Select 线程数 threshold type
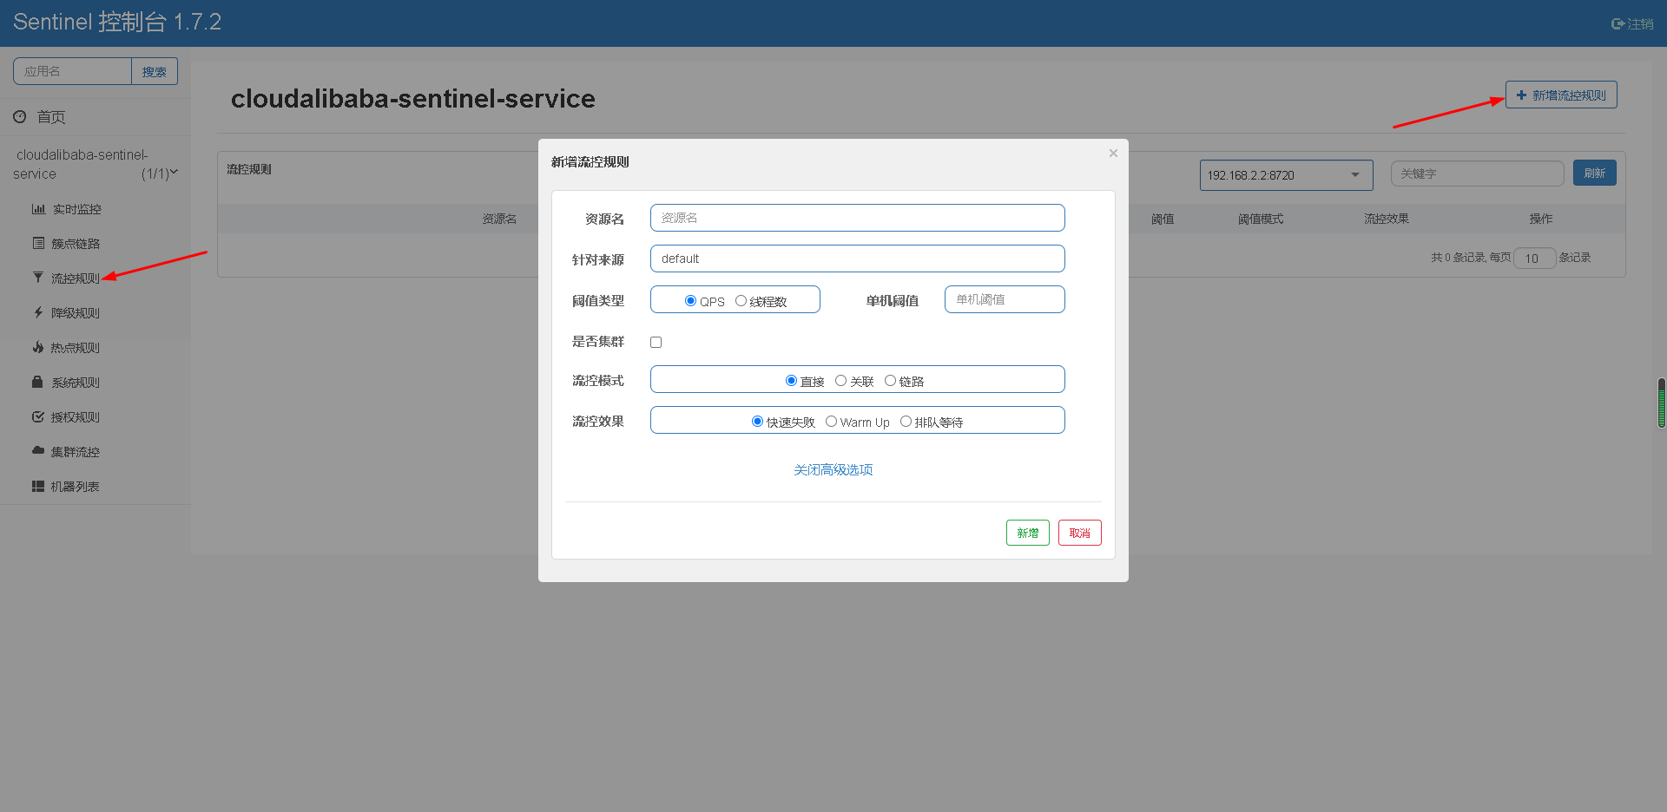The image size is (1667, 812). pos(741,301)
